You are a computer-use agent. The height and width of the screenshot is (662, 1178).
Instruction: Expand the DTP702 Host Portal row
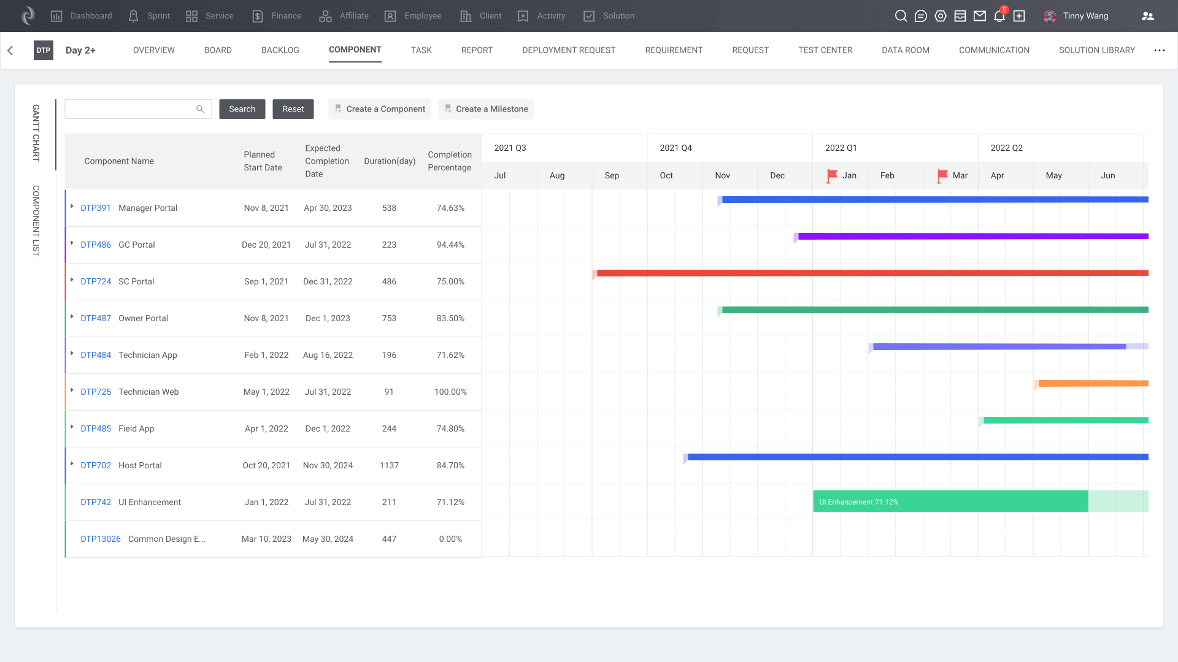72,464
